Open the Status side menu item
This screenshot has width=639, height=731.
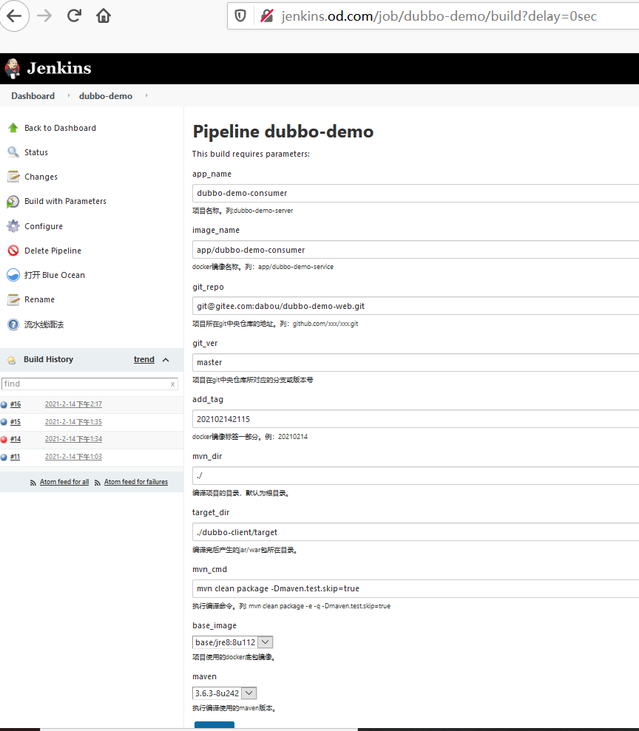pyautogui.click(x=36, y=152)
